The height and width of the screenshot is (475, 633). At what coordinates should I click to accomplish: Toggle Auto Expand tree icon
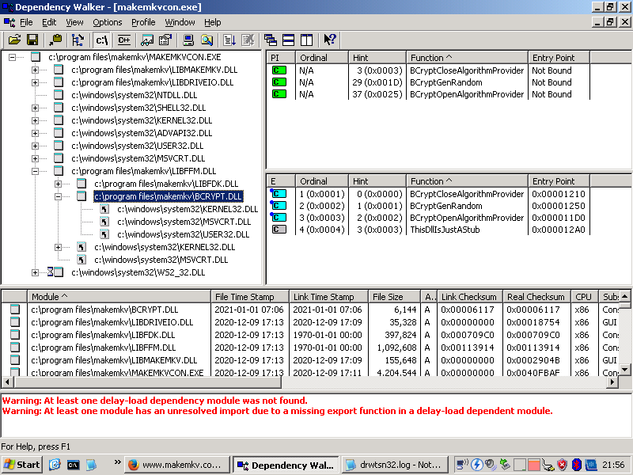coord(78,40)
